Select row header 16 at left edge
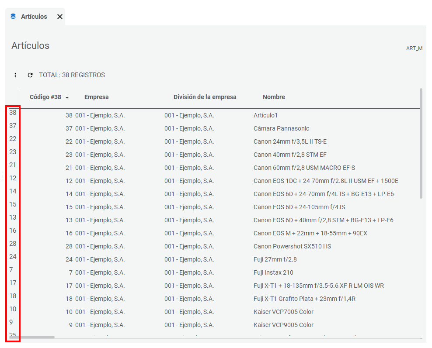The image size is (432, 348). (13, 231)
